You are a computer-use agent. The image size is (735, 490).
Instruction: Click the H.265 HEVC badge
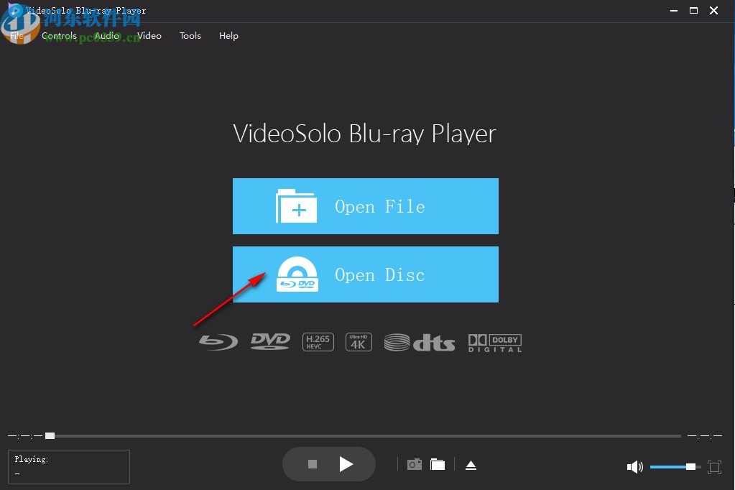(x=318, y=341)
